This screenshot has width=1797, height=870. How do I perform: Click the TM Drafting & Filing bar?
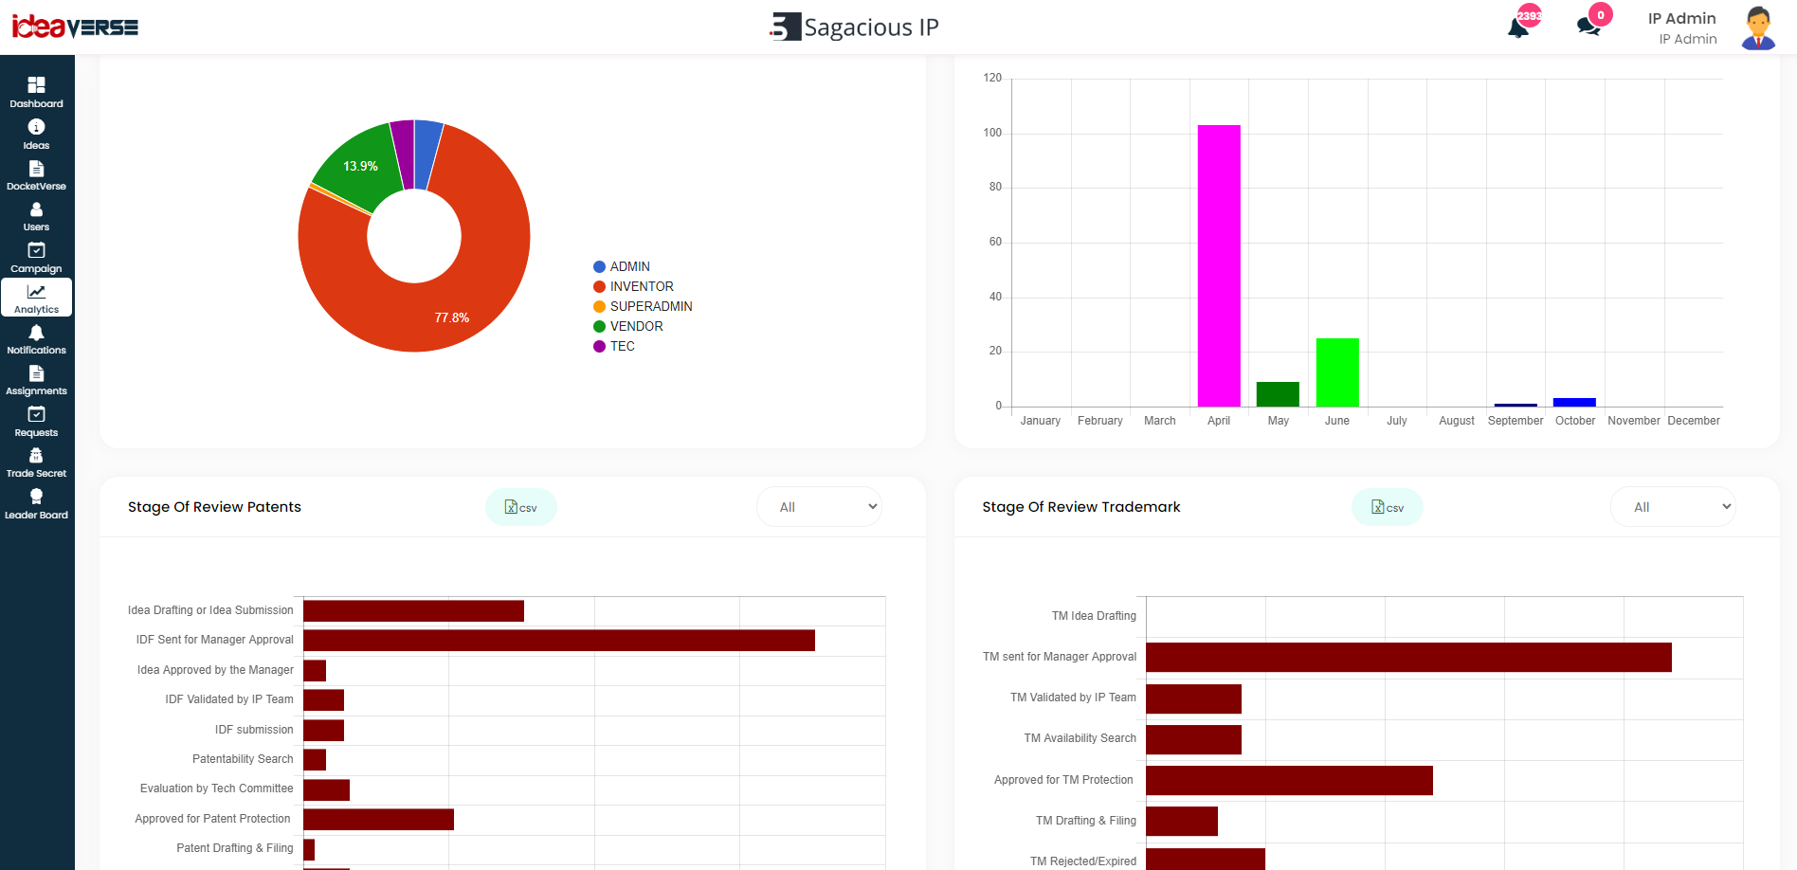coord(1182,822)
